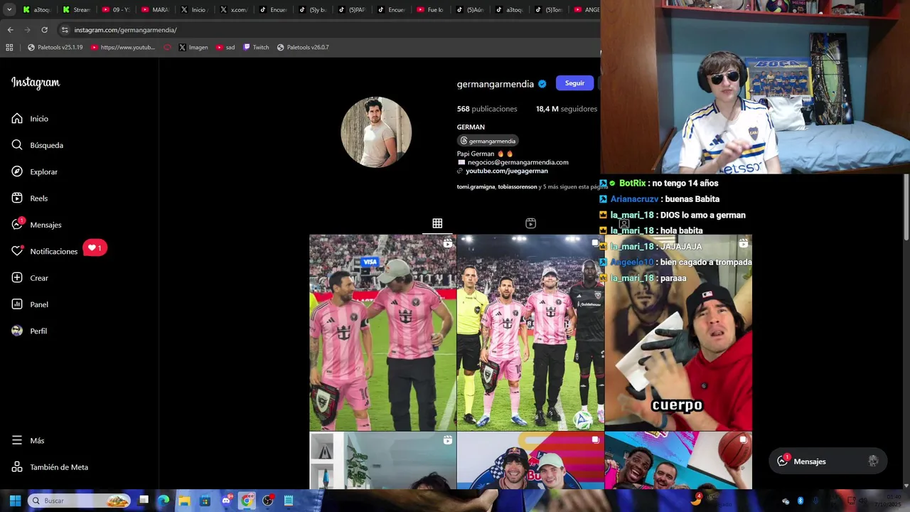Screen dimensions: 910x512
Task: Open Notificaciones heart in sidebar
Action: click(44, 252)
